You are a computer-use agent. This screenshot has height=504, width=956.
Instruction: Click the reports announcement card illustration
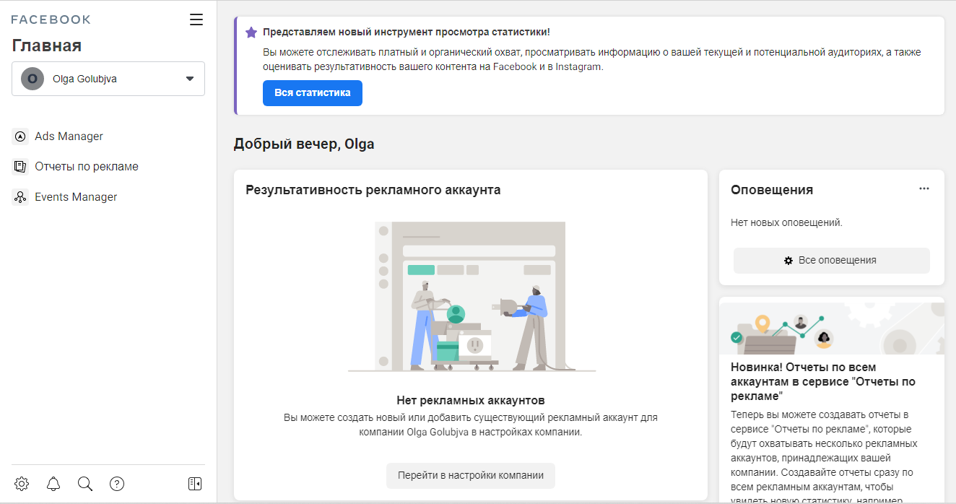(832, 329)
